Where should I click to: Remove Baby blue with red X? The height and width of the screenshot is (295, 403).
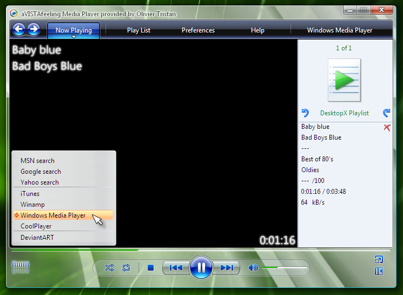click(387, 128)
